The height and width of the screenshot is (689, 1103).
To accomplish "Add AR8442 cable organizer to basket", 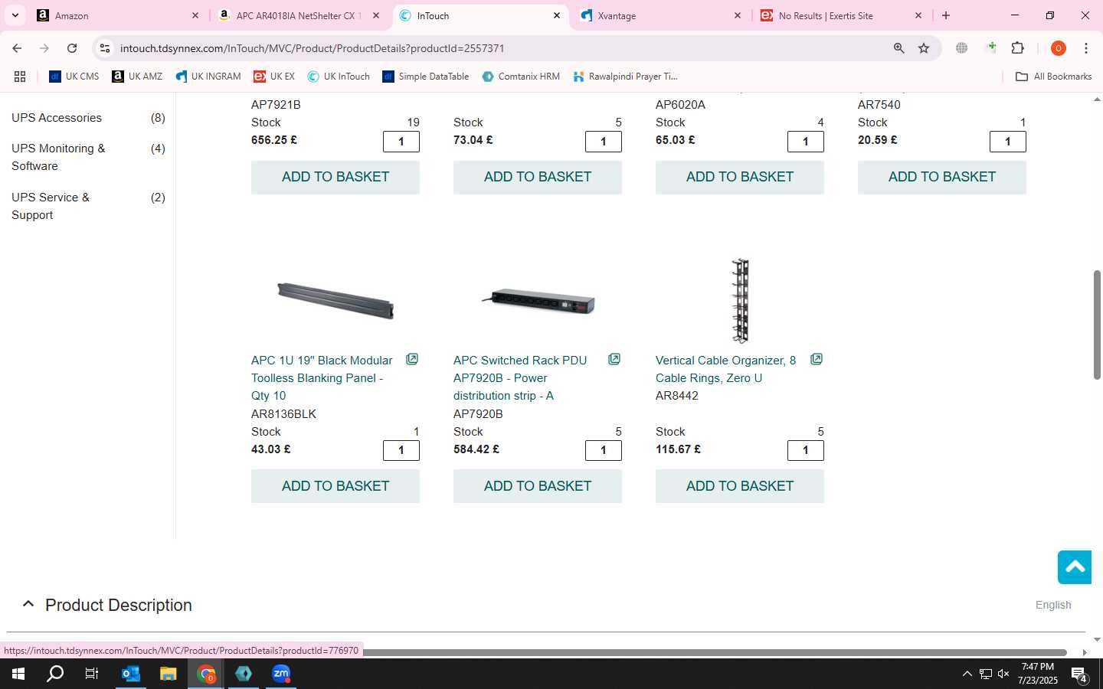I will pyautogui.click(x=740, y=486).
